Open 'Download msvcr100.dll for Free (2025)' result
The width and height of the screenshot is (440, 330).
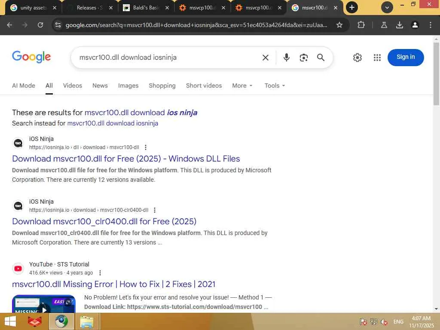126,159
